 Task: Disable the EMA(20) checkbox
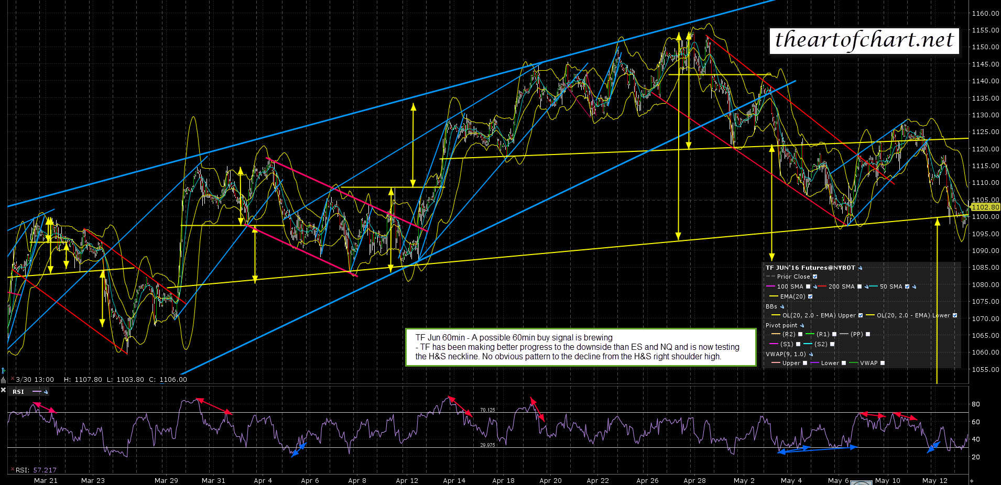coord(810,297)
